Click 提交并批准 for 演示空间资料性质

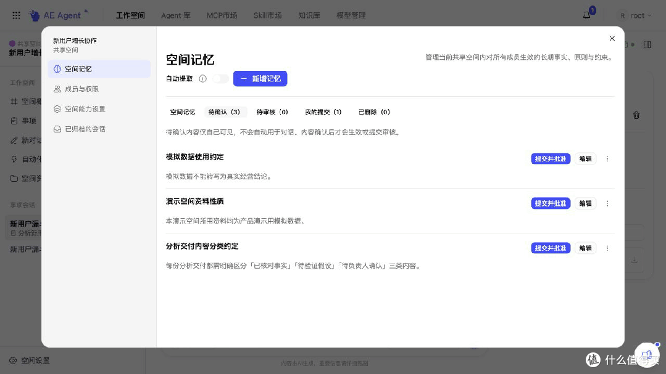click(x=551, y=203)
